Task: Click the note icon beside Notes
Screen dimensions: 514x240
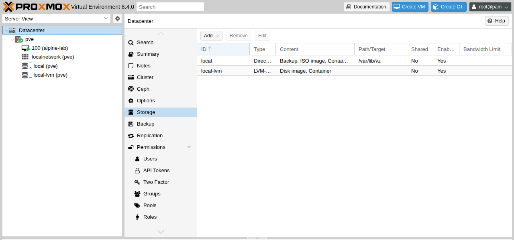Action: [x=131, y=66]
